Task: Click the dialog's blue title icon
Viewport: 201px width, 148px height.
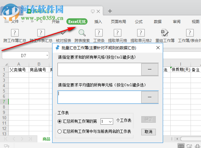Action: point(58,48)
